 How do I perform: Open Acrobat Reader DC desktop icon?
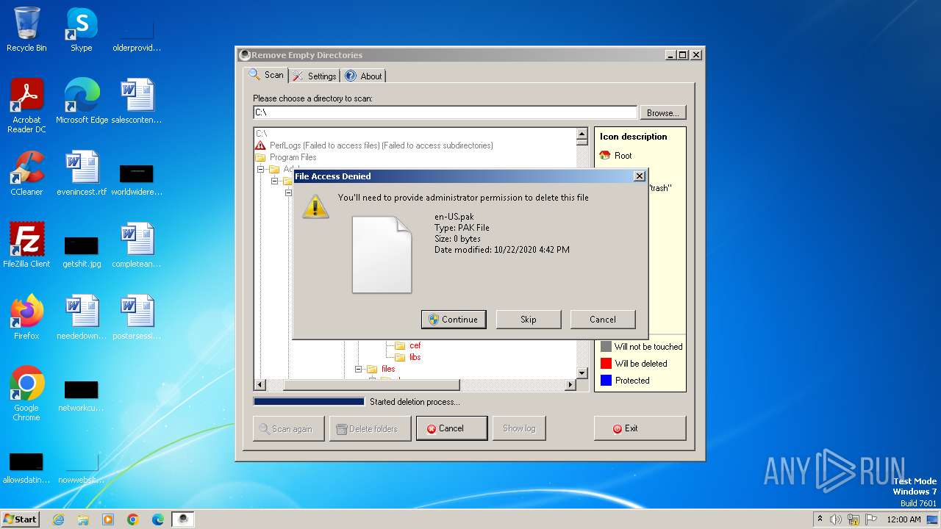(26, 106)
